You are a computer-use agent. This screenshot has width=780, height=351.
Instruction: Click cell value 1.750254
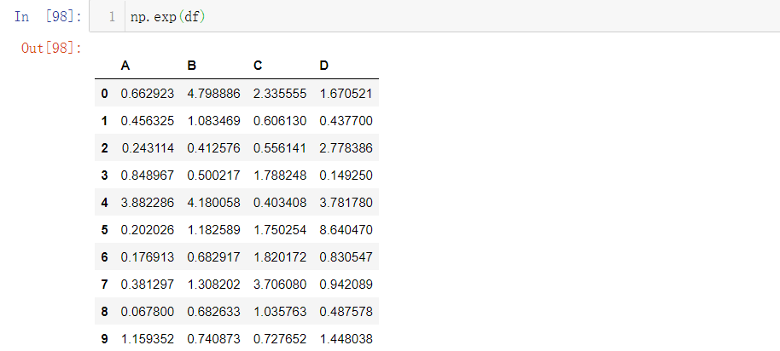pos(280,230)
